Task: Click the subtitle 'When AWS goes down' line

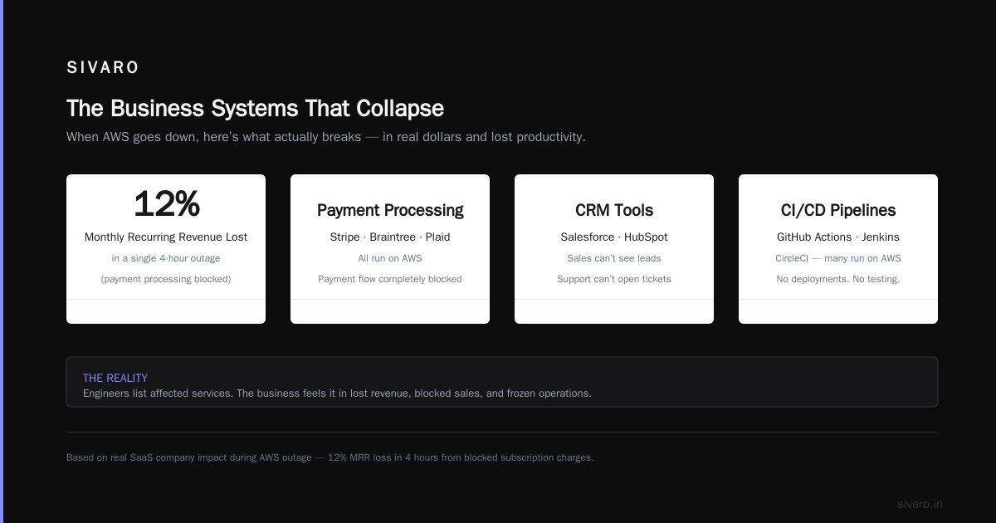Action: click(326, 137)
